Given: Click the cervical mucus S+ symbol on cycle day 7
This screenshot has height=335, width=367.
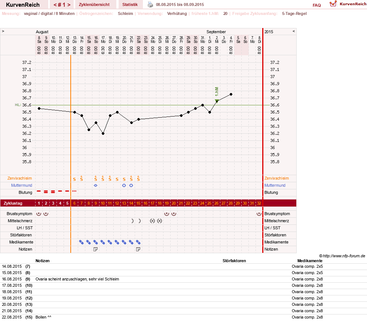Looking at the screenshot, I should (x=81, y=179).
